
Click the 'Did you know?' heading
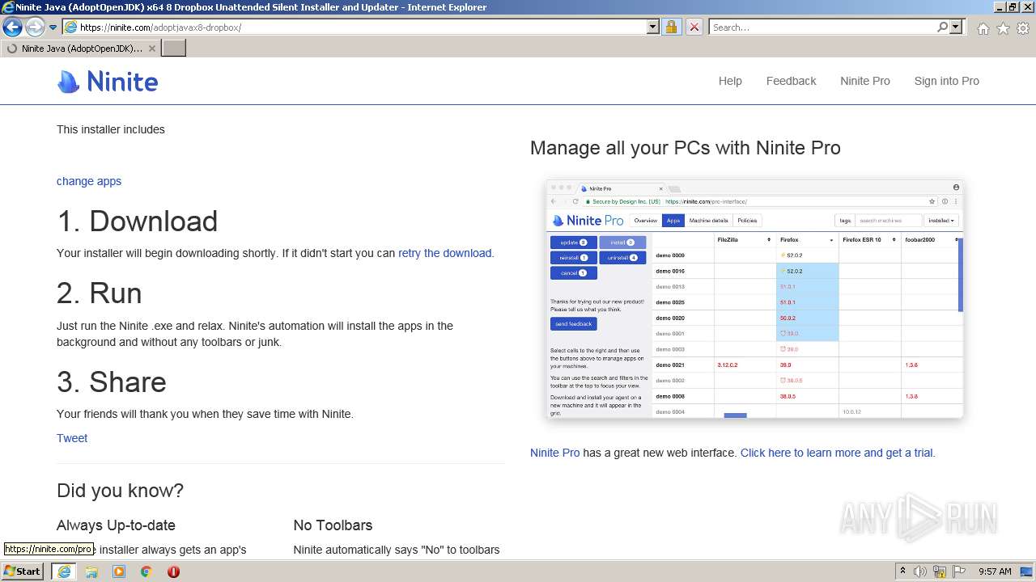tap(120, 491)
